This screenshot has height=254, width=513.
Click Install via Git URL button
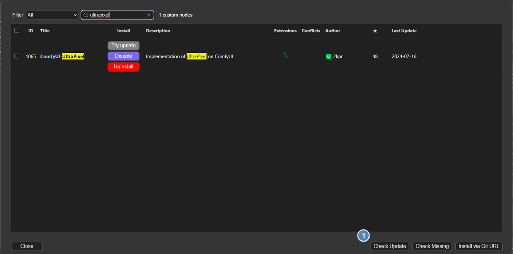[479, 246]
